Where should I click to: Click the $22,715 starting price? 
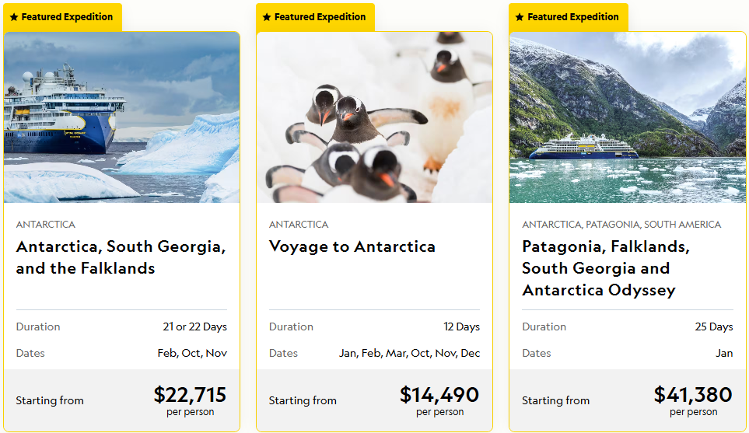pos(190,394)
